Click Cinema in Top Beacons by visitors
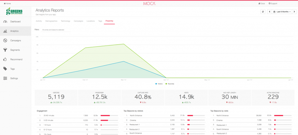Screen dimensions: 298x135 click(x=133, y=120)
